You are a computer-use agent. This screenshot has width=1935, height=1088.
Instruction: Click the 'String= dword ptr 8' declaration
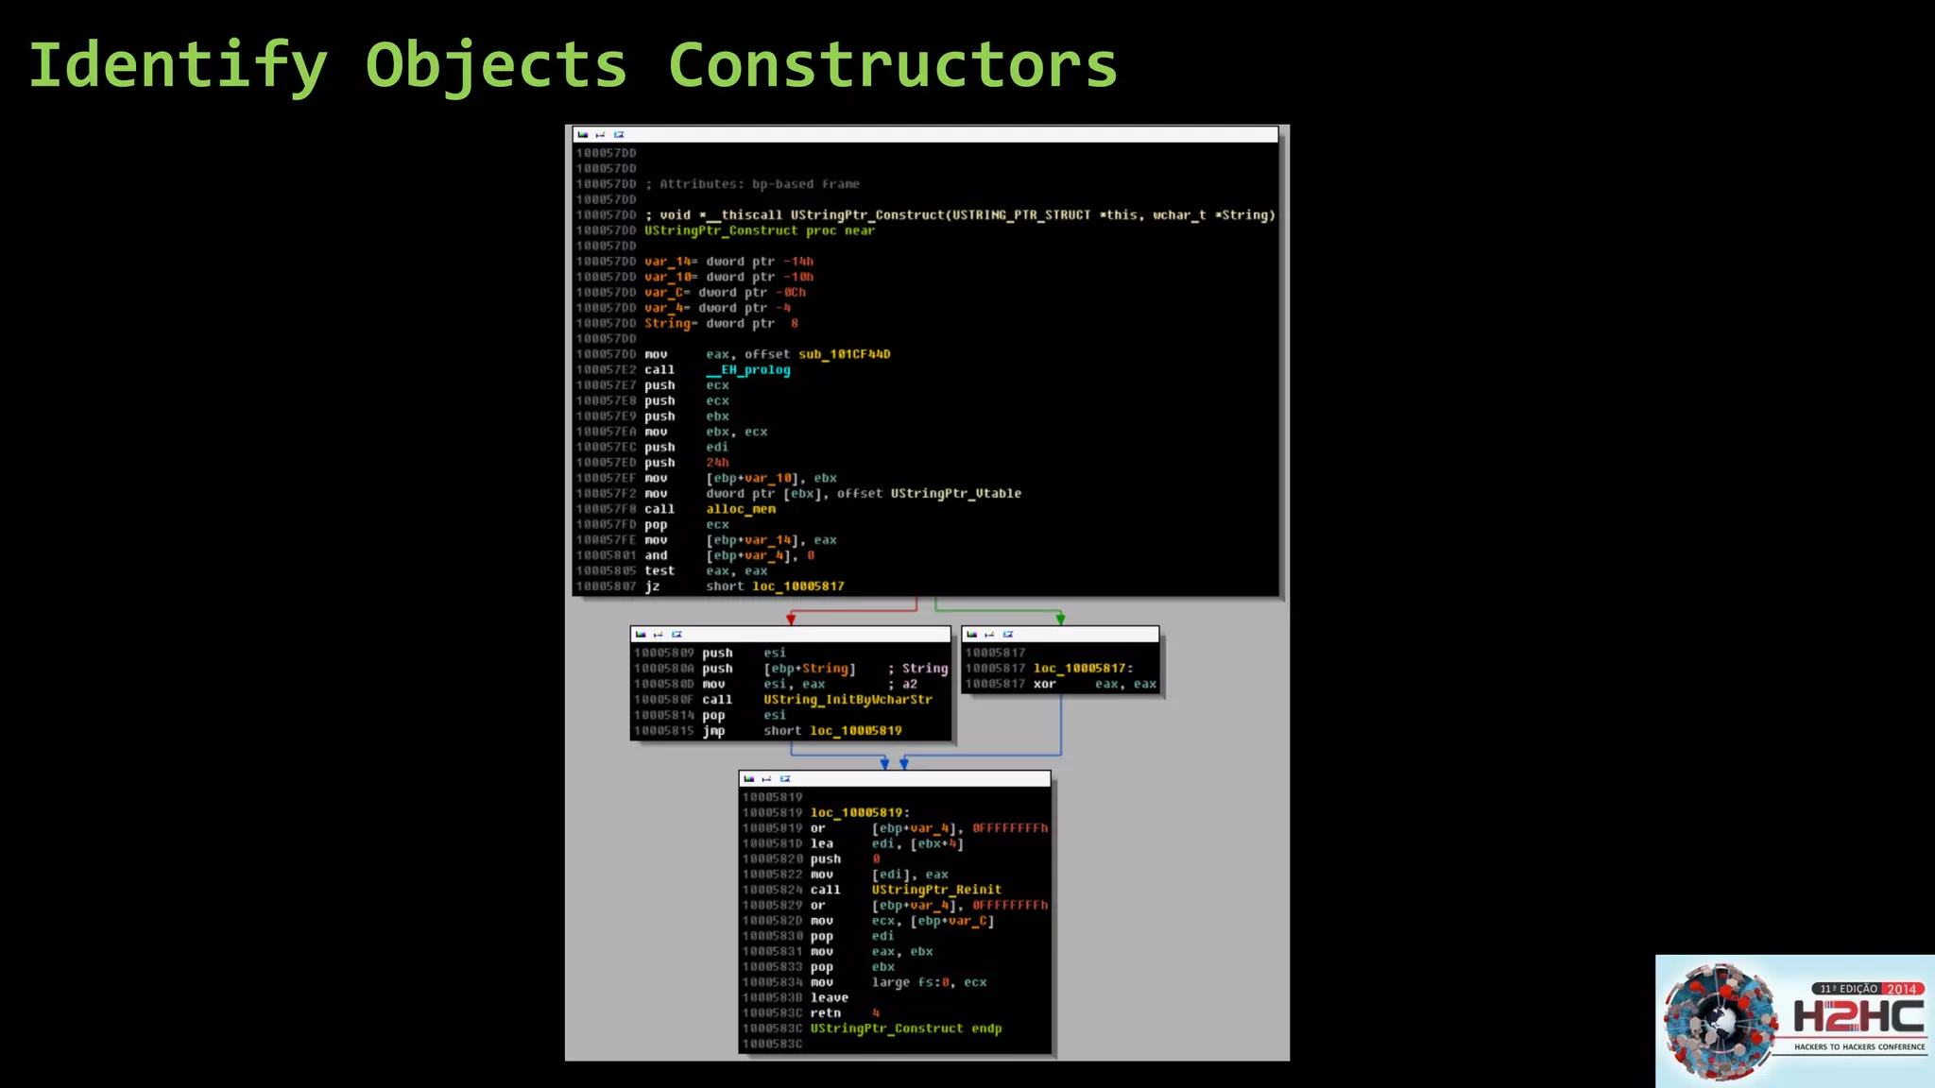click(x=721, y=324)
